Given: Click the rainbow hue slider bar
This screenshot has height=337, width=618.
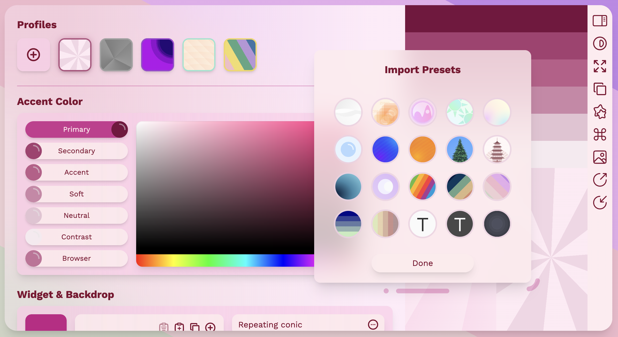Looking at the screenshot, I should pos(225,261).
